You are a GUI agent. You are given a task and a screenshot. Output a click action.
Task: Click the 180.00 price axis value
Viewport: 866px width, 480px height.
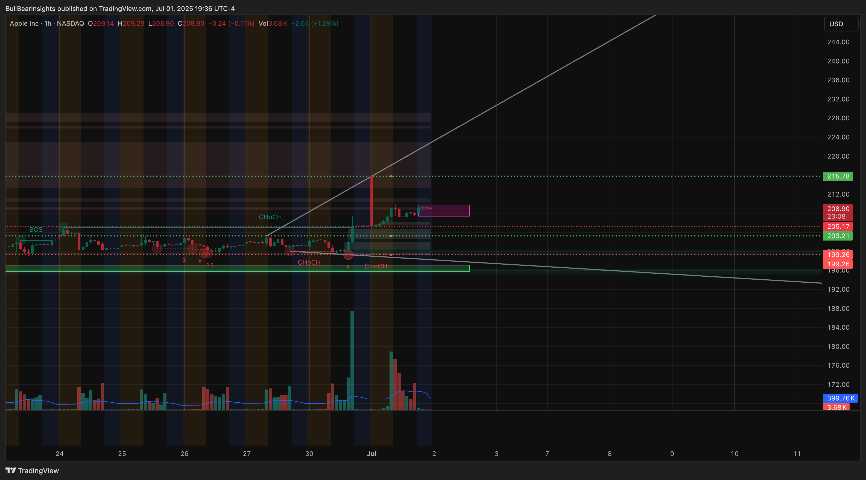[838, 347]
